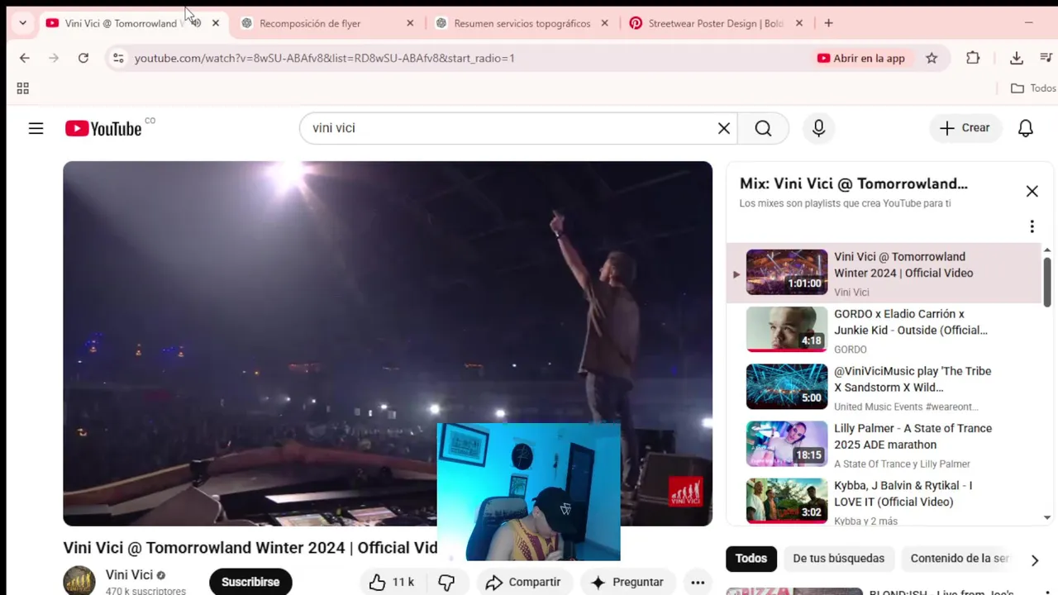Screen dimensions: 1058x595
Task: Go forward in browser history
Action: pyautogui.click(x=54, y=58)
